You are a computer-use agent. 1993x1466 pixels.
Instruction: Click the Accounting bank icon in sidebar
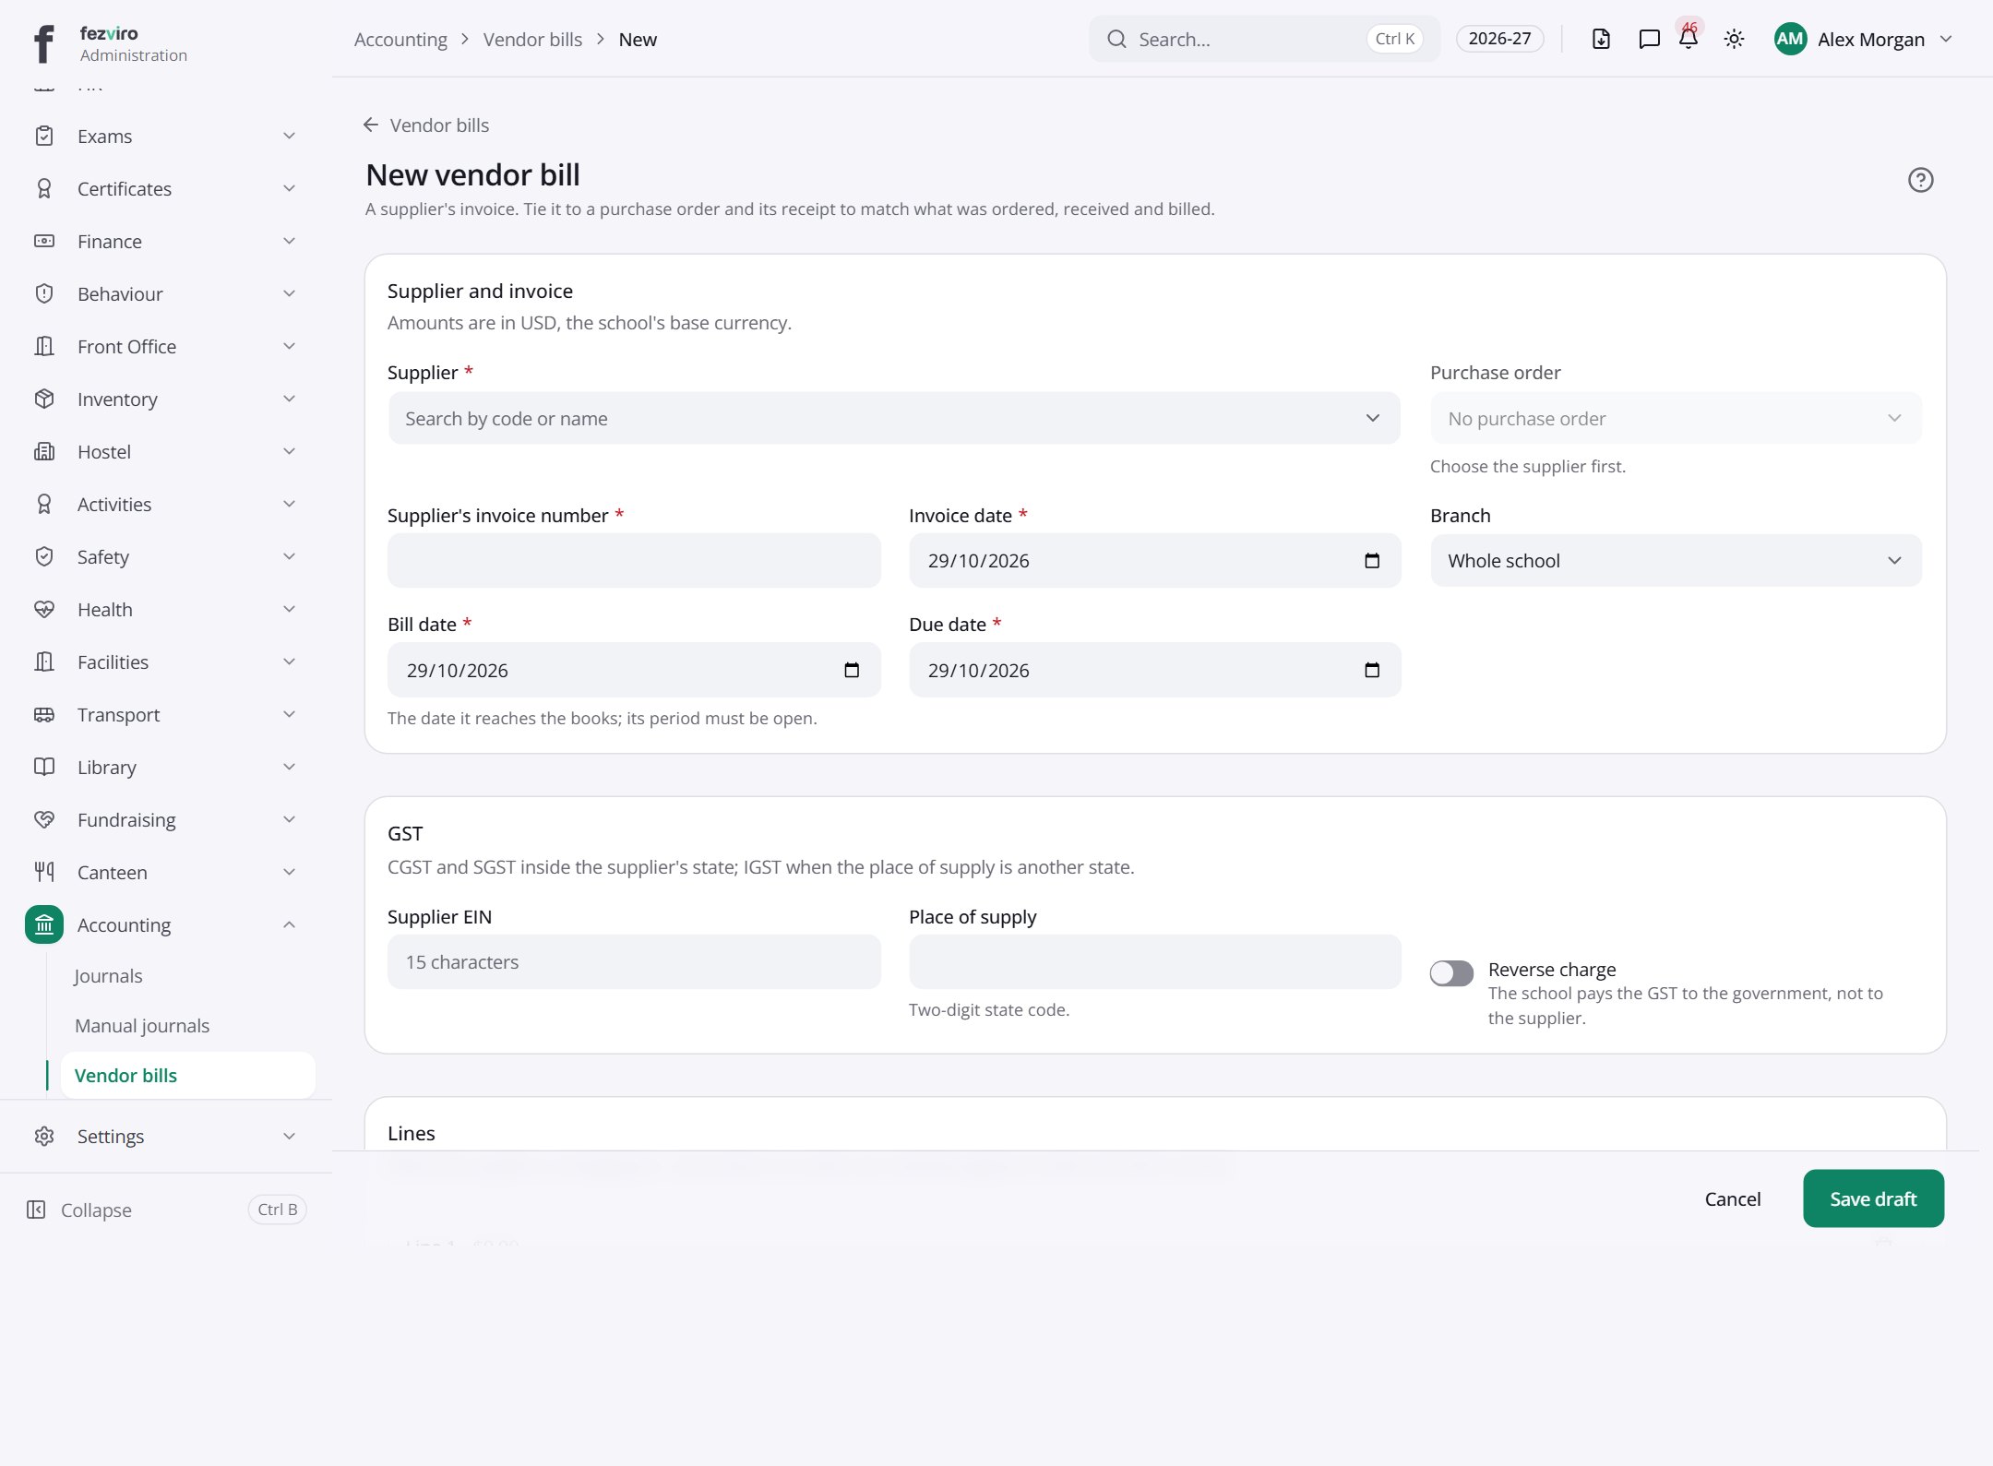tap(44, 924)
